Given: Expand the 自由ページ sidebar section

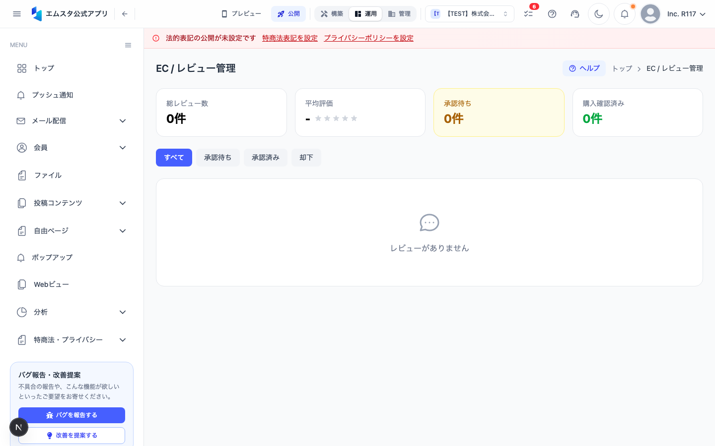Looking at the screenshot, I should 71,231.
